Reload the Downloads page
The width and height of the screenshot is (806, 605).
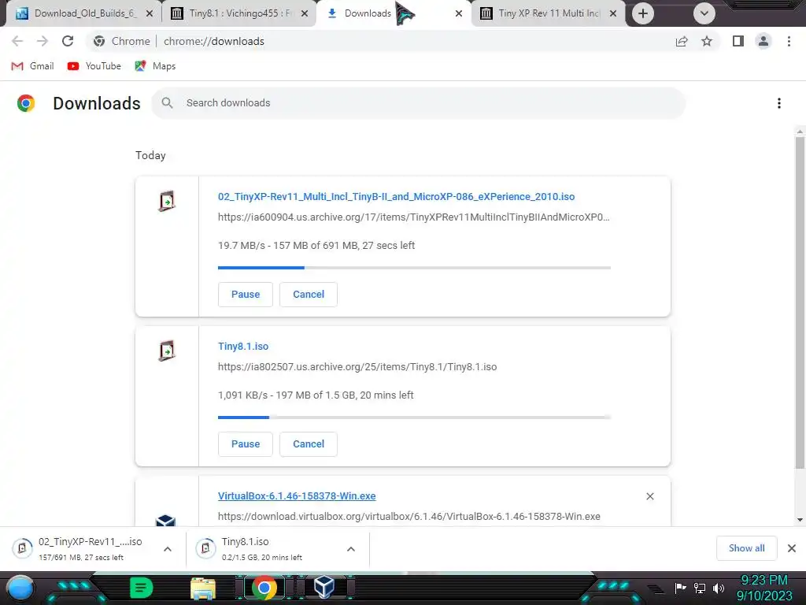point(68,41)
